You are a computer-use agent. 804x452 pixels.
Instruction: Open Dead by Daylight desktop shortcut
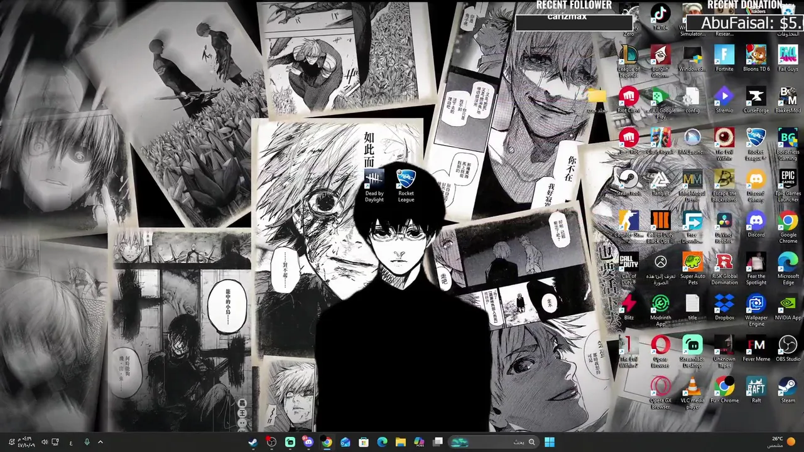[374, 186]
